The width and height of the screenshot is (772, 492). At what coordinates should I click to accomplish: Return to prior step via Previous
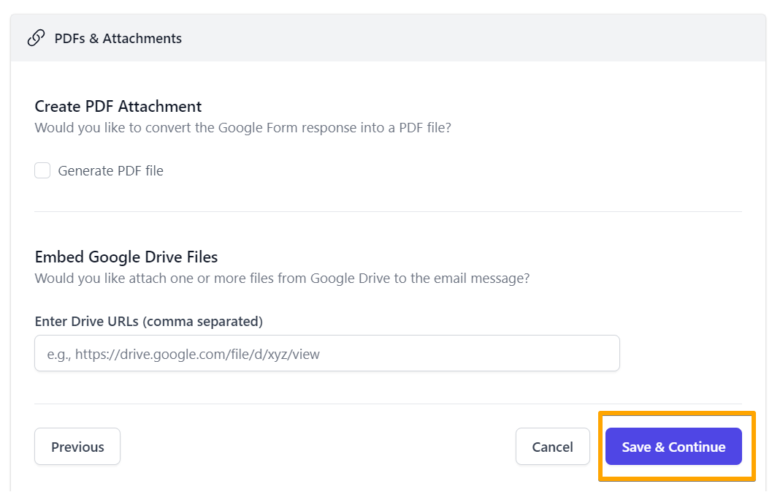click(x=77, y=447)
